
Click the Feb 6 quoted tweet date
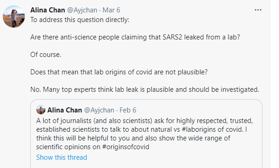[128, 110]
